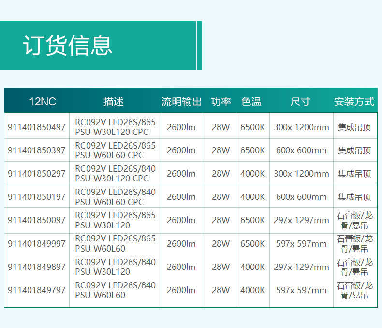The image size is (382, 328).
Task: Click size 600x 600mm in row 911401850197
Action: click(x=301, y=196)
